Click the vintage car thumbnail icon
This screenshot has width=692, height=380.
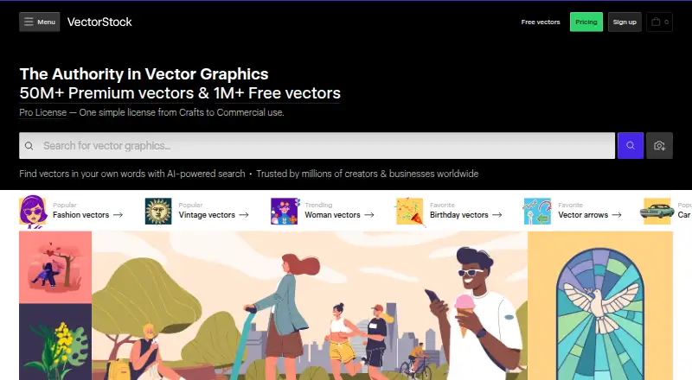657,212
